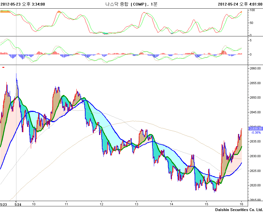Select the end timestamp 2012-05-24 오후 4:01:00
Viewport: 263px width, 213px height.
click(240, 4)
